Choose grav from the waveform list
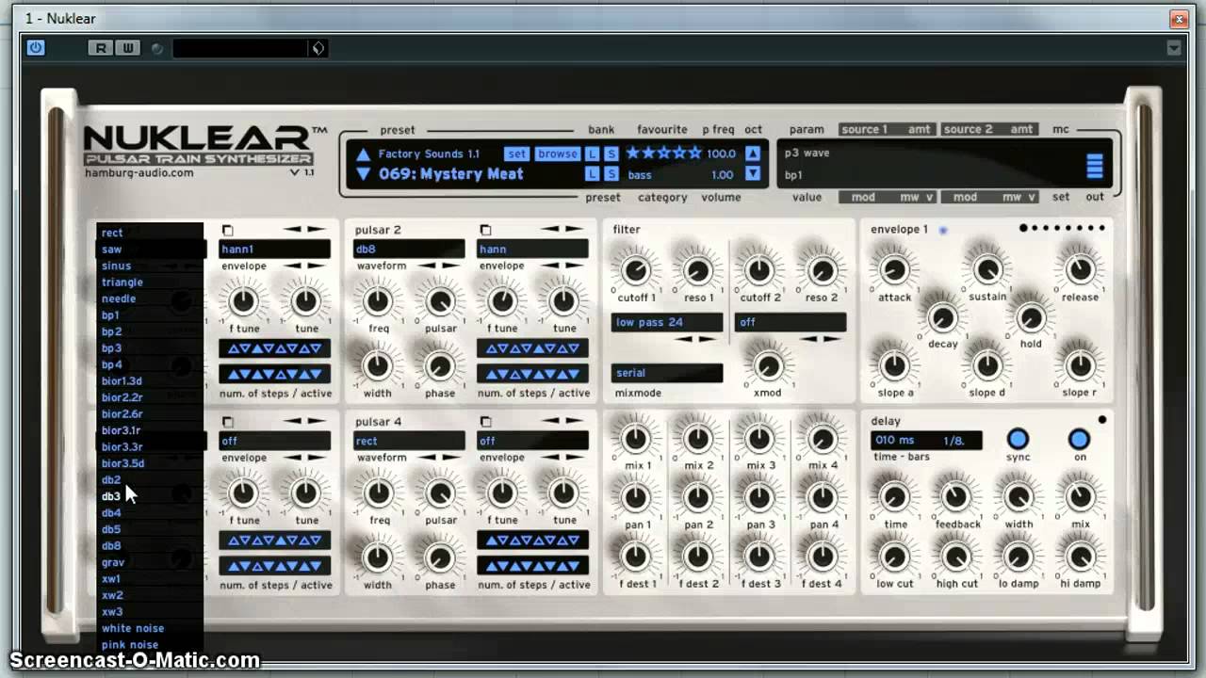 point(150,562)
